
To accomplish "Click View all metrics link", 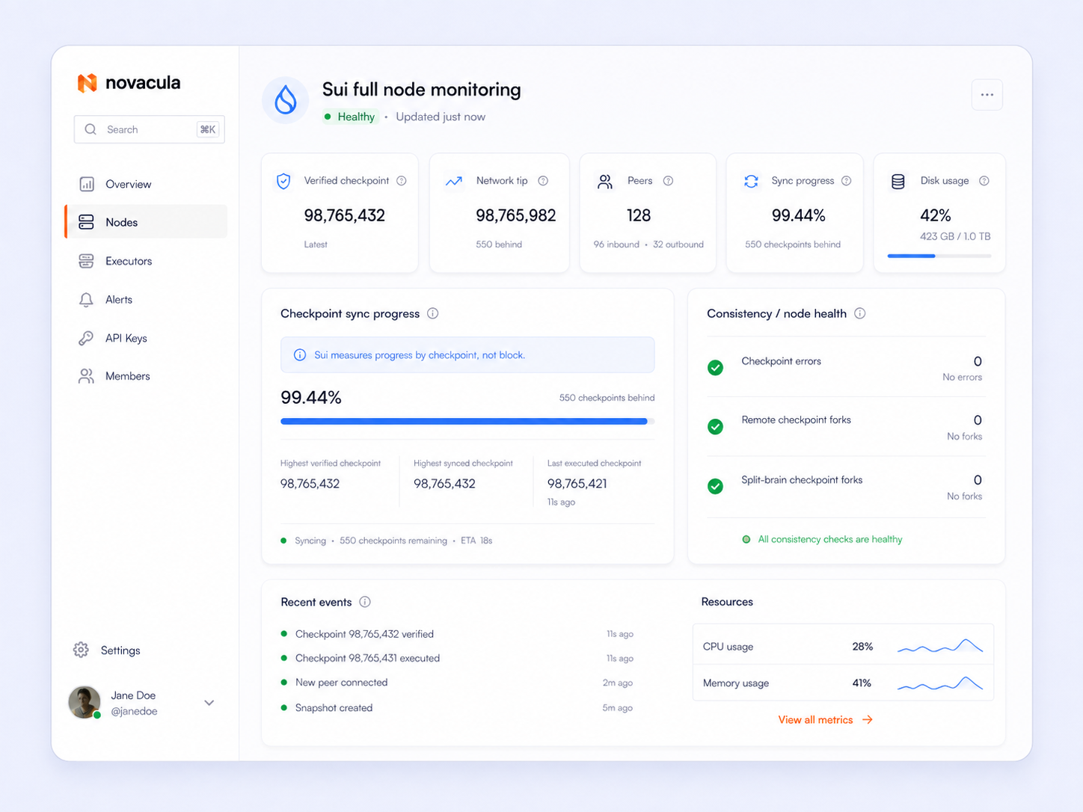I will [825, 720].
